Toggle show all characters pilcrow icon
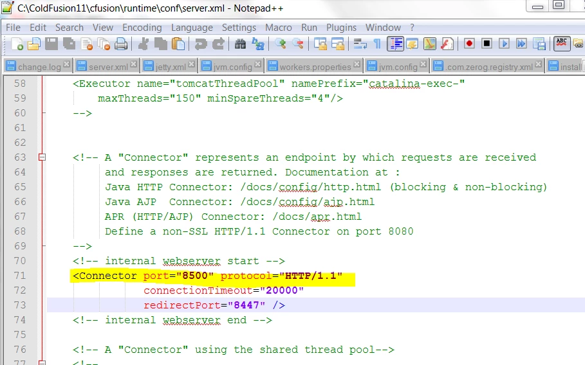585x365 pixels. pyautogui.click(x=377, y=44)
